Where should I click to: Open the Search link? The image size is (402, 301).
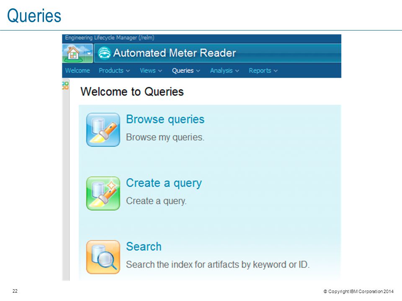pos(144,247)
